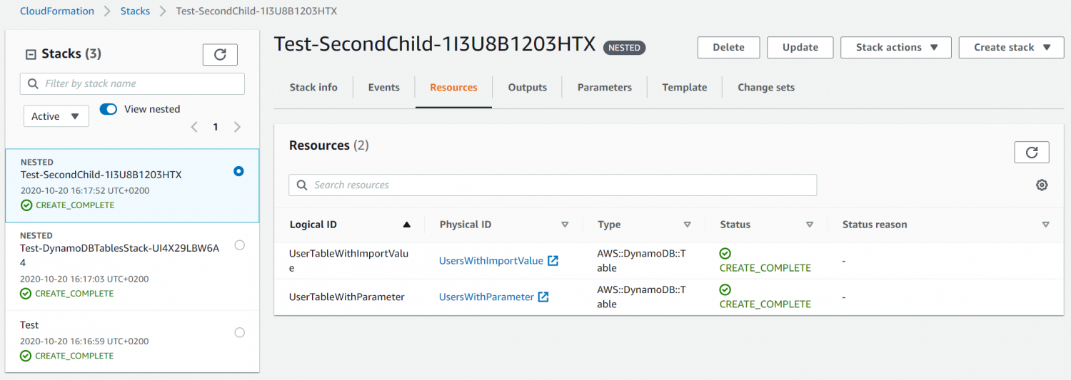Select the Test stack radio button
The width and height of the screenshot is (1071, 380).
(x=239, y=332)
